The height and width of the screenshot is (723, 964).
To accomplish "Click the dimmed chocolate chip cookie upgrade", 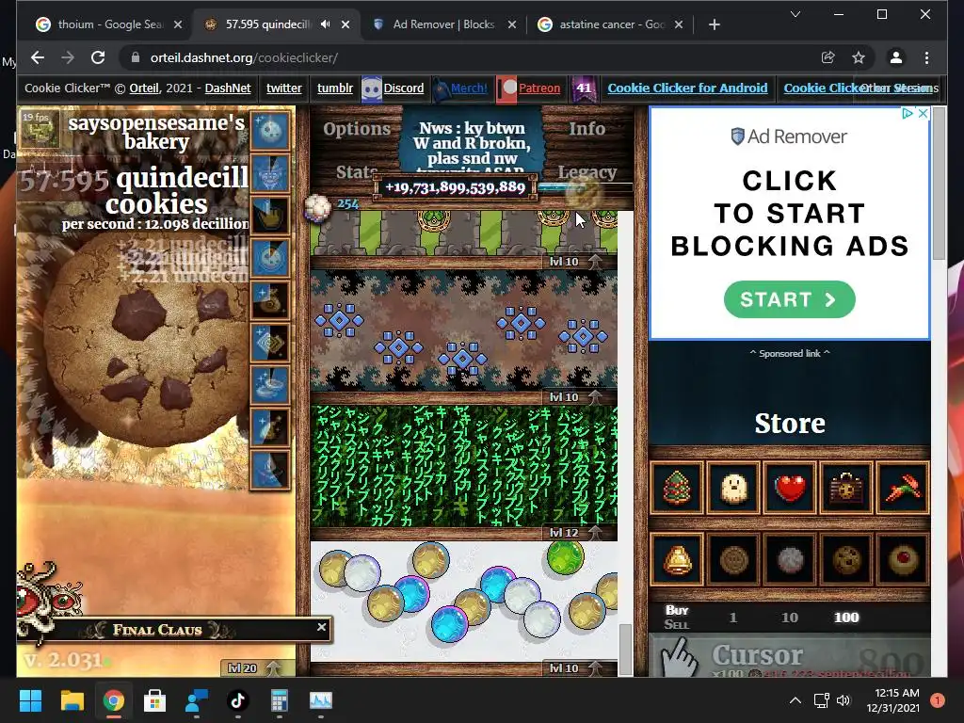I will [x=846, y=559].
